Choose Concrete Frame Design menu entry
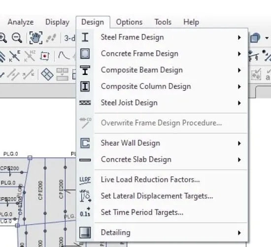 pos(162,54)
